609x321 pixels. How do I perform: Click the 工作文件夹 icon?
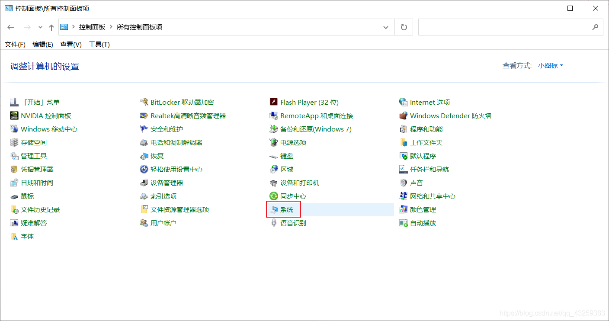click(404, 142)
